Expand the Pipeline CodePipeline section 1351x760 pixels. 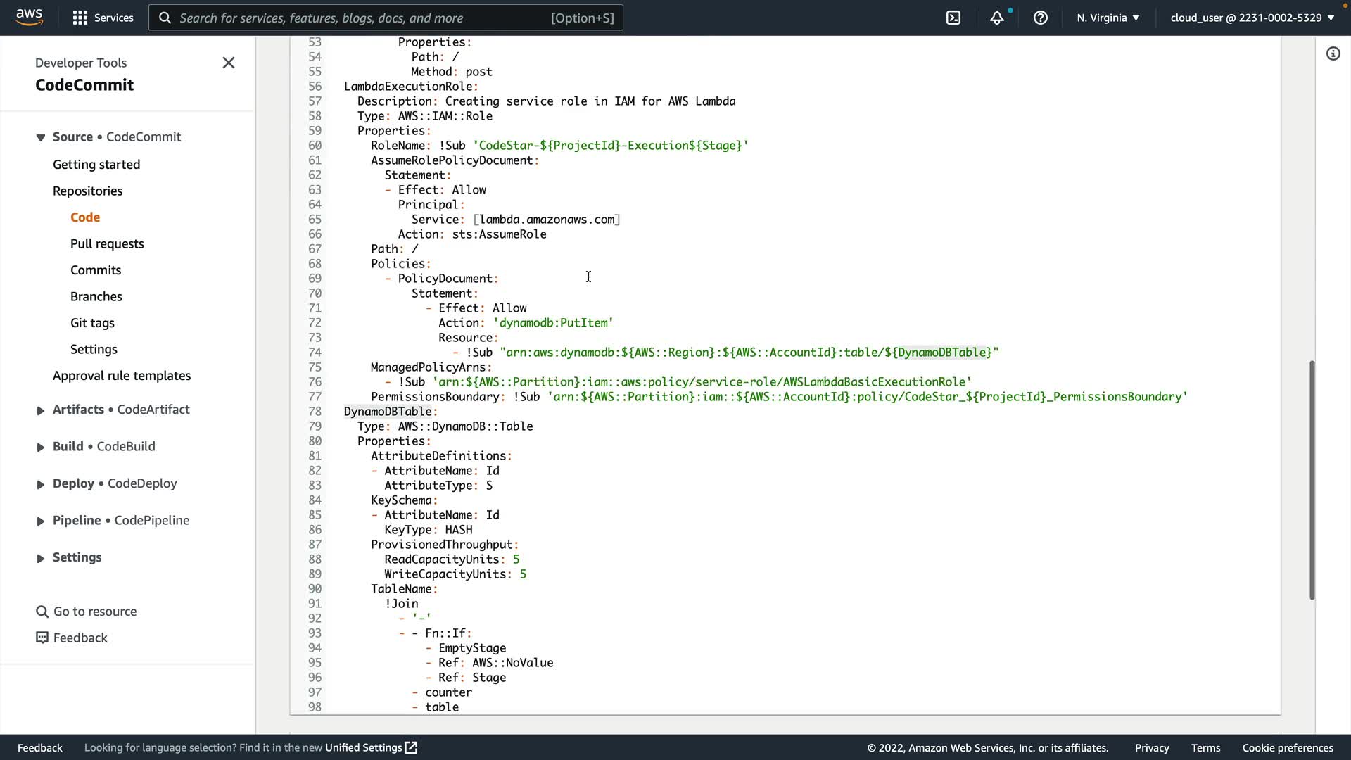tap(41, 521)
